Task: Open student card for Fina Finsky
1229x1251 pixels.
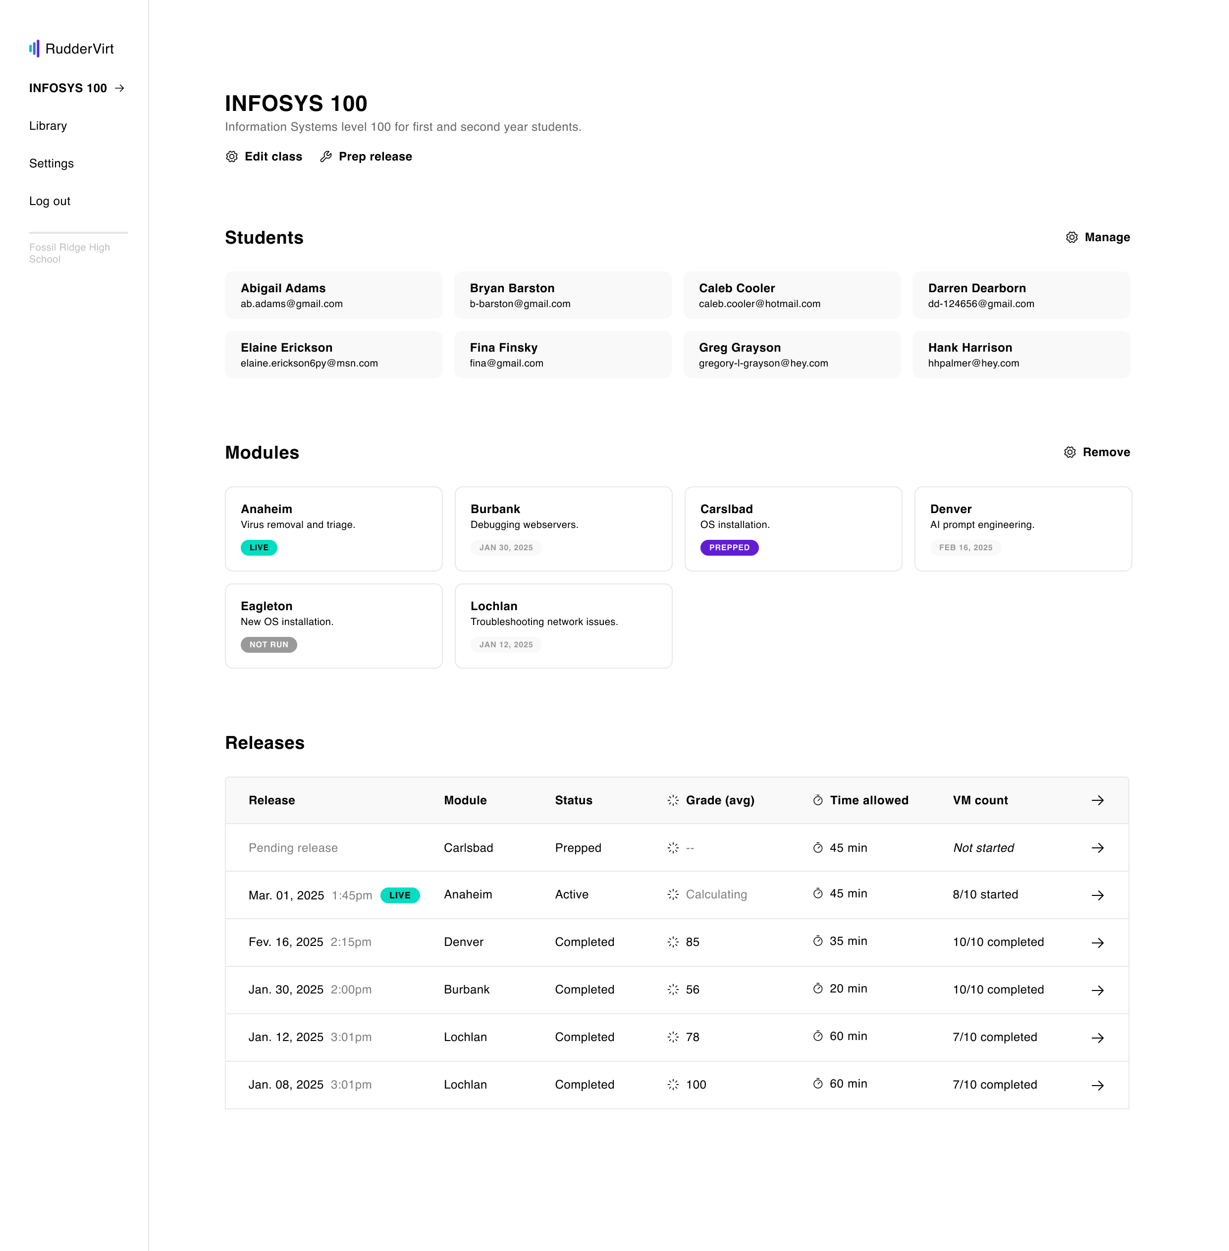Action: [563, 354]
